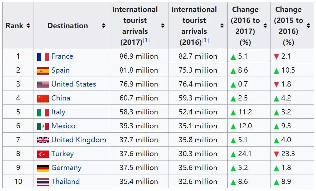Open citation [1] in the 2017 arrivals header
This screenshot has height=191, width=316.
tap(146, 40)
